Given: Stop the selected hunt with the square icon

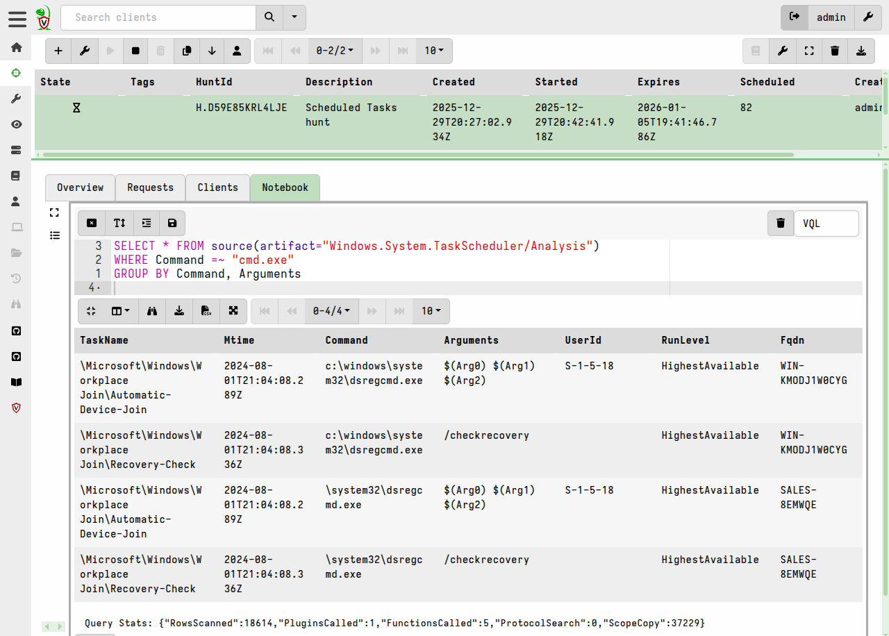Looking at the screenshot, I should [x=135, y=51].
